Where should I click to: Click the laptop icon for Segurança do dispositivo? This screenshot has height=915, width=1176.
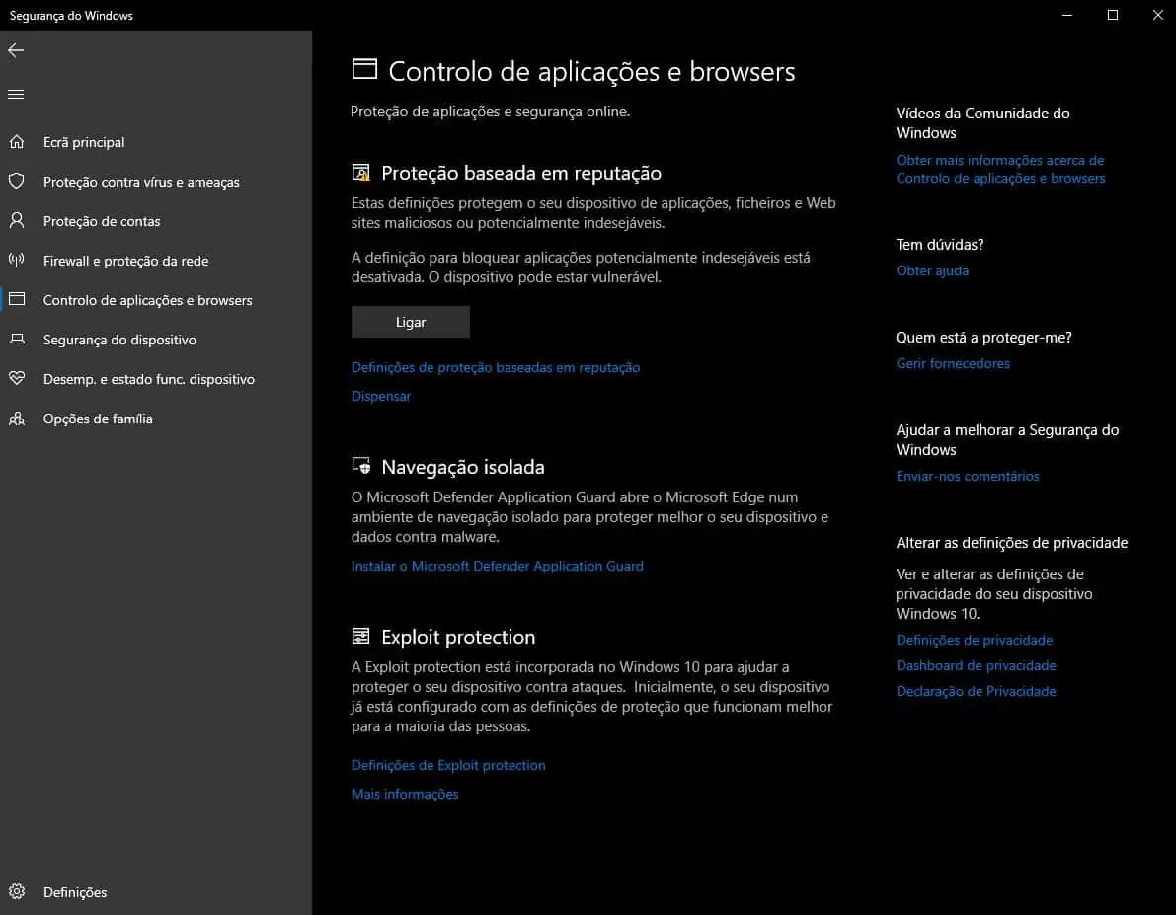pyautogui.click(x=16, y=340)
